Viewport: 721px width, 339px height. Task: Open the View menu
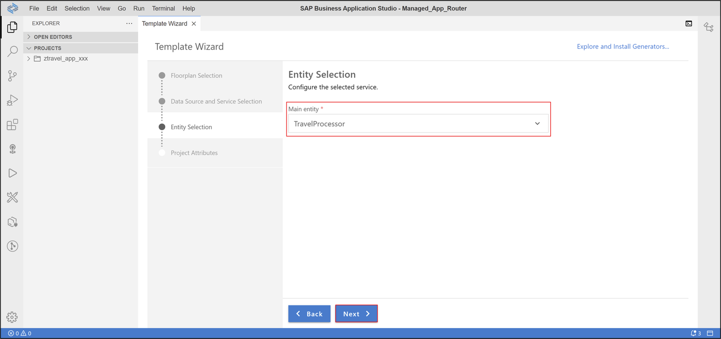104,8
